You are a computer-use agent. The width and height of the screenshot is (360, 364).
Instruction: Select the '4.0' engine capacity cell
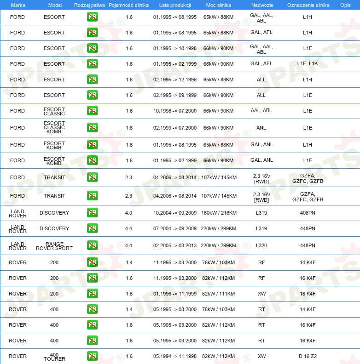click(128, 213)
